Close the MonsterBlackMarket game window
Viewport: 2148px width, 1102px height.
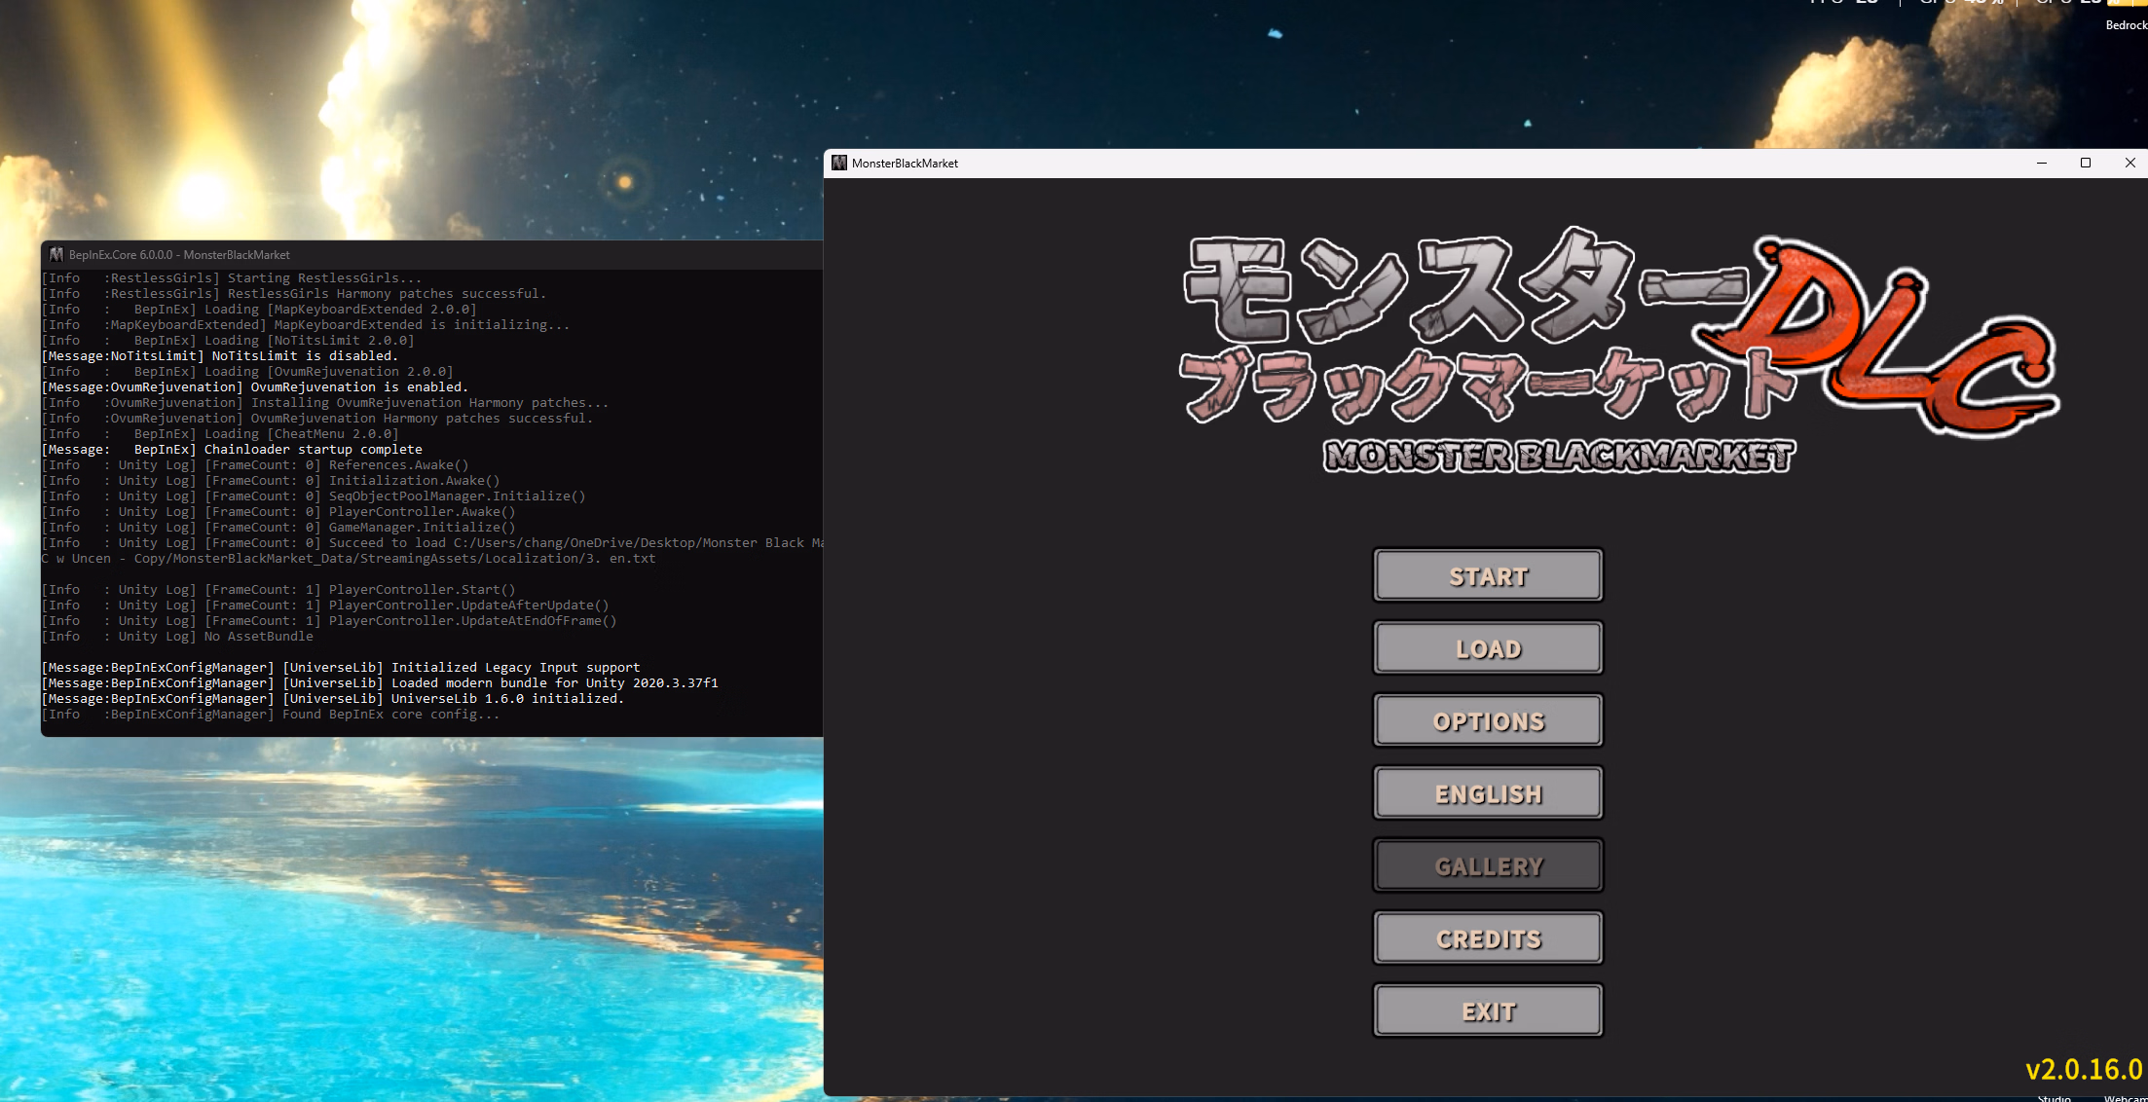coord(2129,163)
